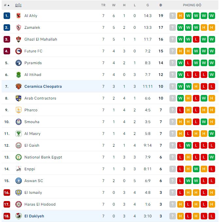Click the Arab Contractors crest

18,98
